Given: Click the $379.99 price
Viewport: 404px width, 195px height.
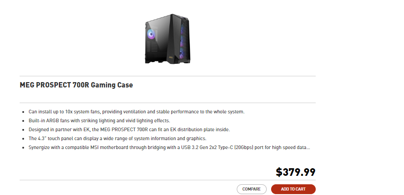Looking at the screenshot, I should (x=296, y=172).
